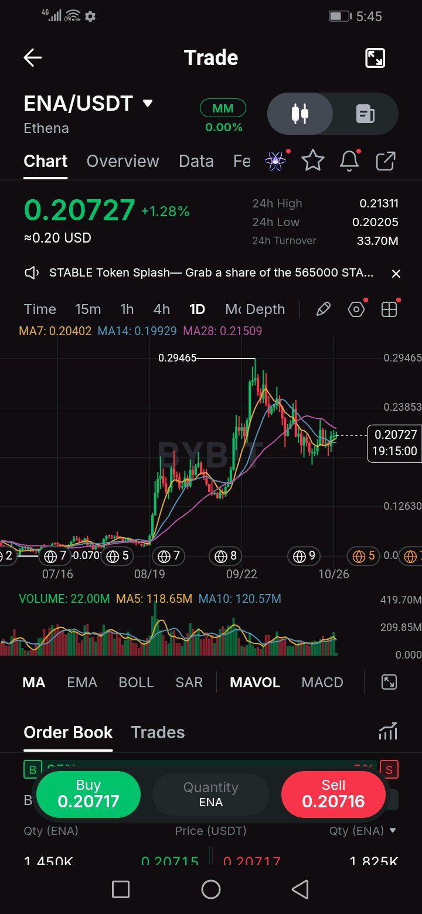Screen dimensions: 422x914
Task: Select the Time line chart interval
Action: point(40,309)
